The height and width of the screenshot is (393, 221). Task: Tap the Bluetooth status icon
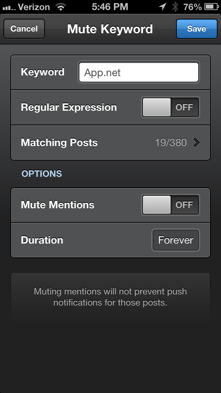click(x=175, y=7)
